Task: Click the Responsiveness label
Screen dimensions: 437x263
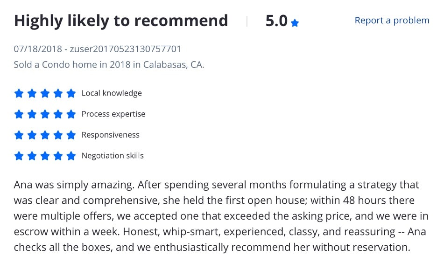Action: pyautogui.click(x=110, y=135)
